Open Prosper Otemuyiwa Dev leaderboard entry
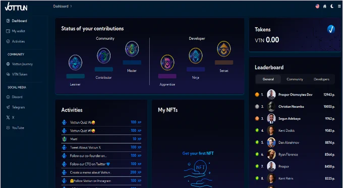Image resolution: width=343 pixels, height=188 pixels. tap(295, 95)
